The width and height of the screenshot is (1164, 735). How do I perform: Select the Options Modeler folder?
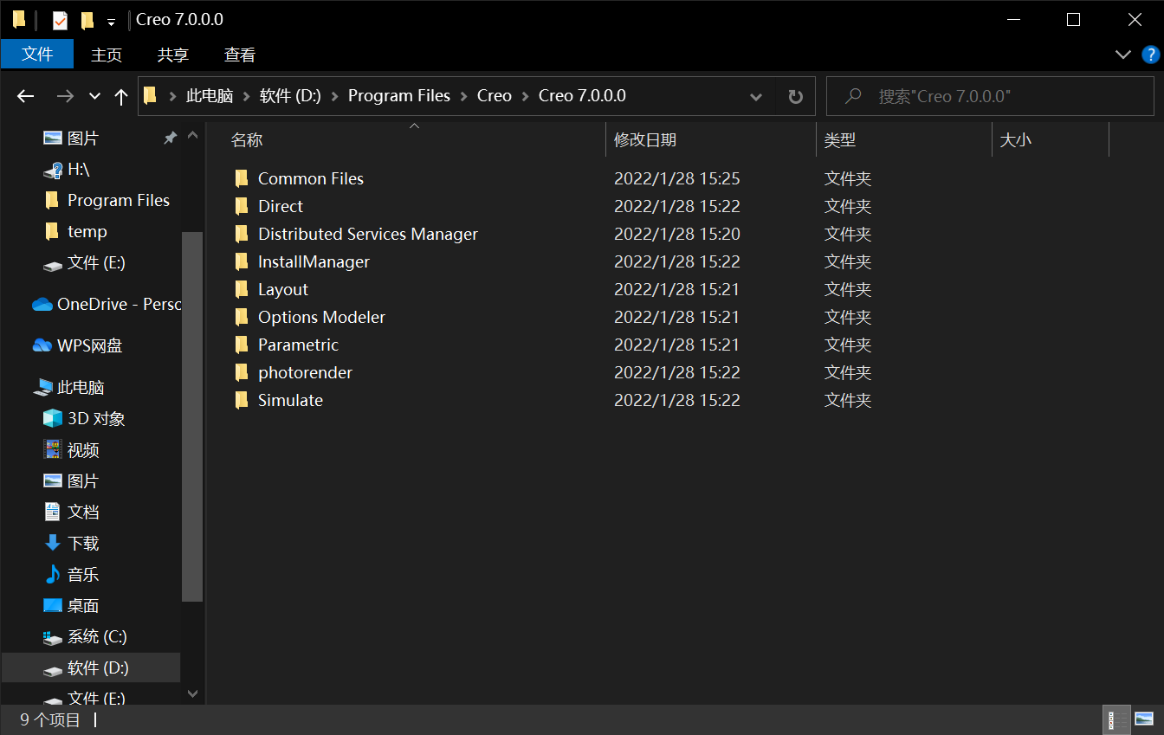[x=321, y=317]
